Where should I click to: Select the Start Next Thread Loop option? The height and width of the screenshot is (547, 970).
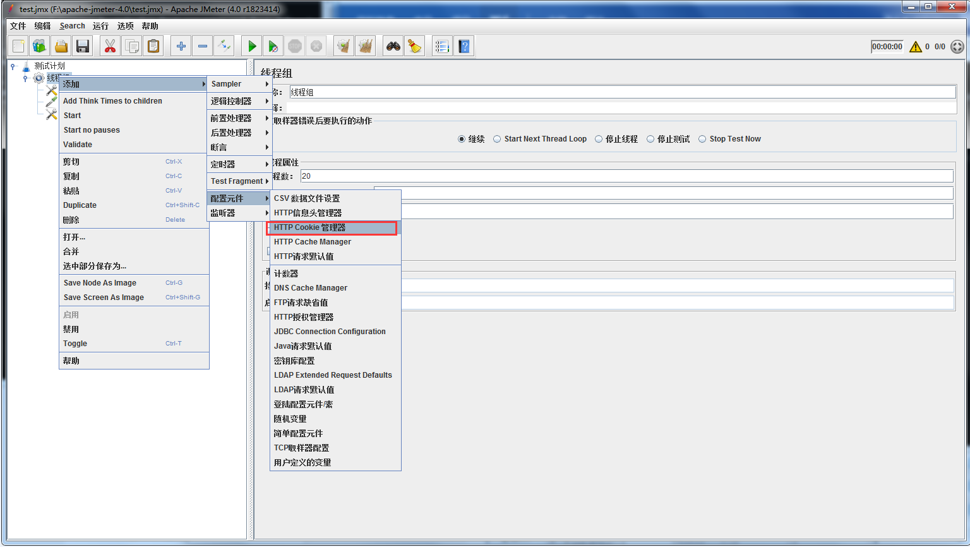click(497, 139)
